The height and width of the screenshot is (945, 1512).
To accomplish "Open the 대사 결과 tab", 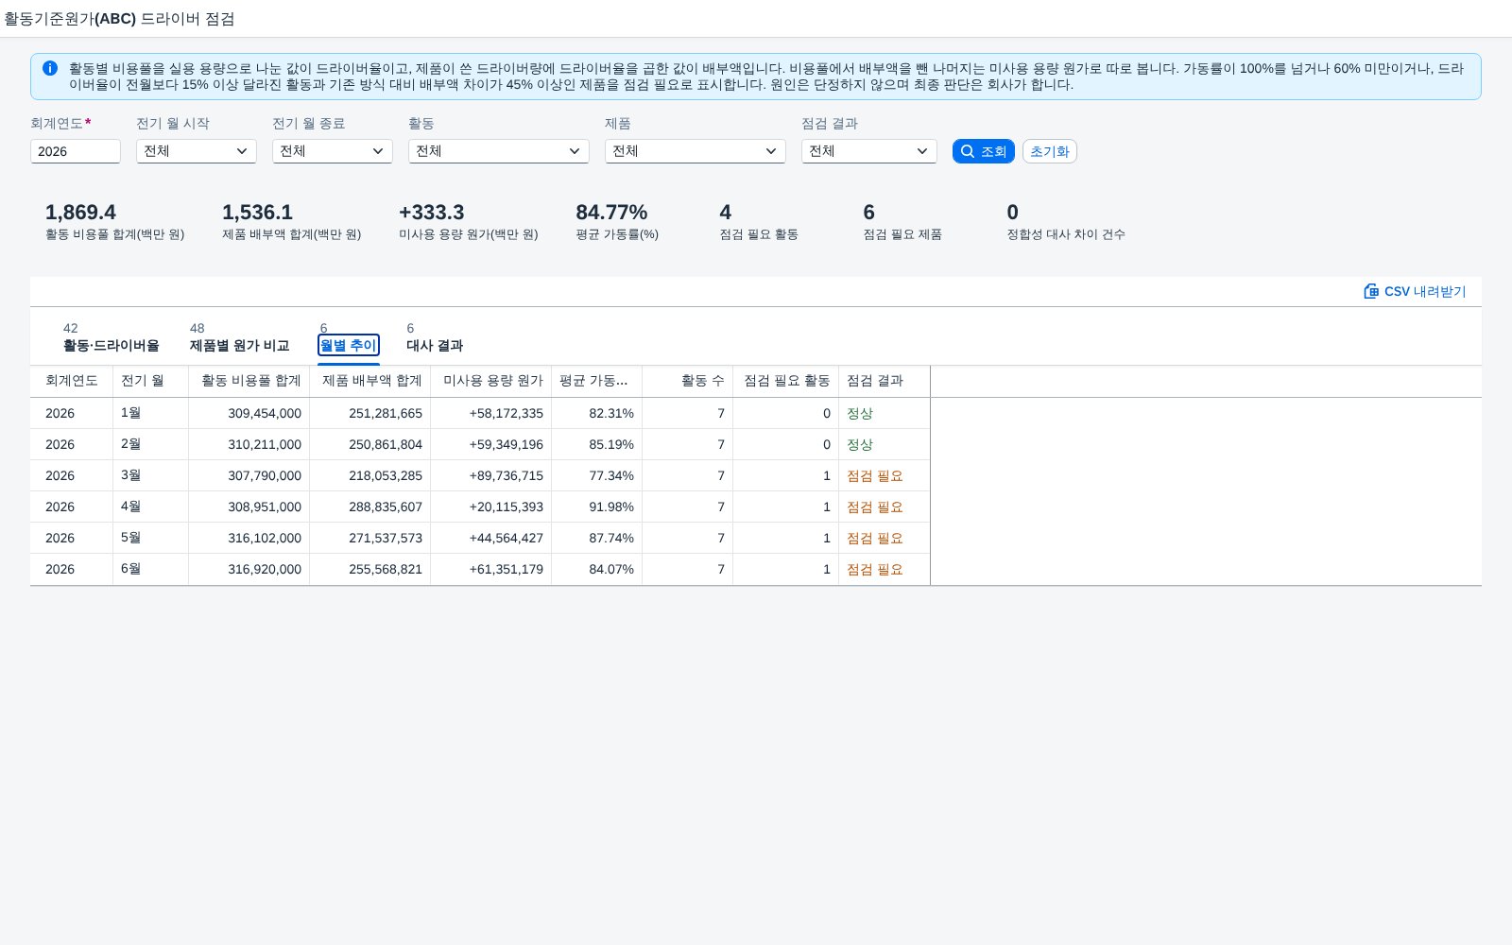I will click(435, 345).
